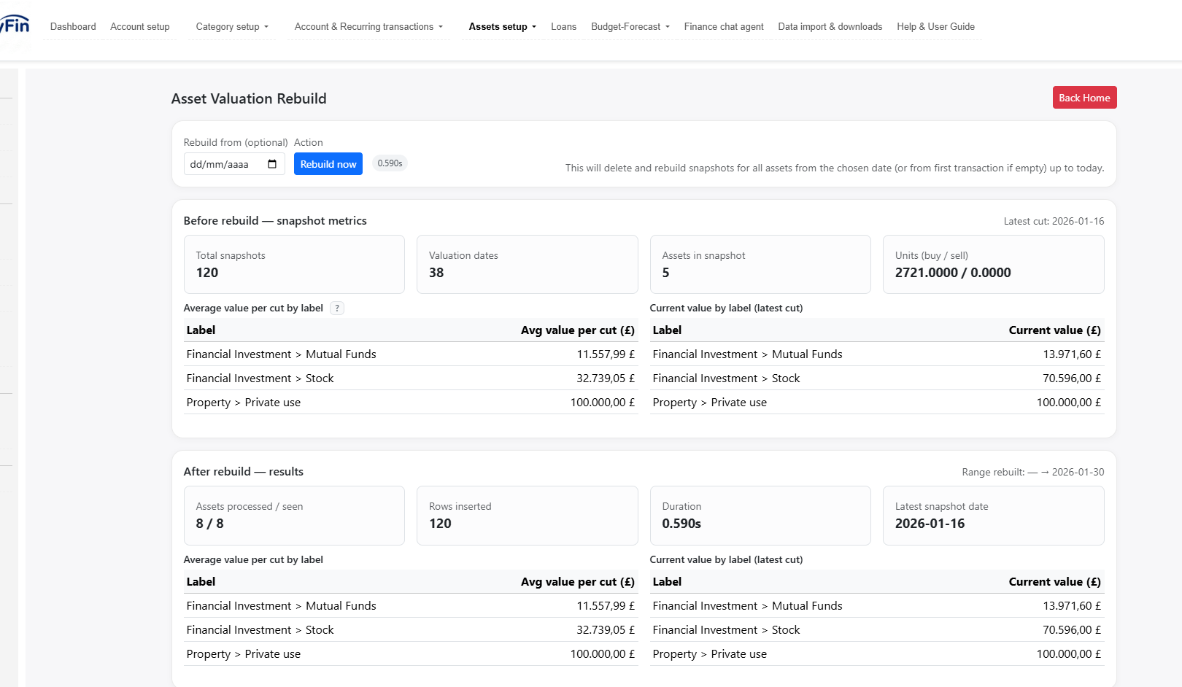Click 32.739,05 £ in After rebuild table
The width and height of the screenshot is (1182, 687).
[606, 630]
